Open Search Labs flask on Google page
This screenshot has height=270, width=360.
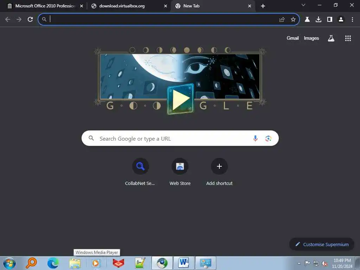click(331, 38)
